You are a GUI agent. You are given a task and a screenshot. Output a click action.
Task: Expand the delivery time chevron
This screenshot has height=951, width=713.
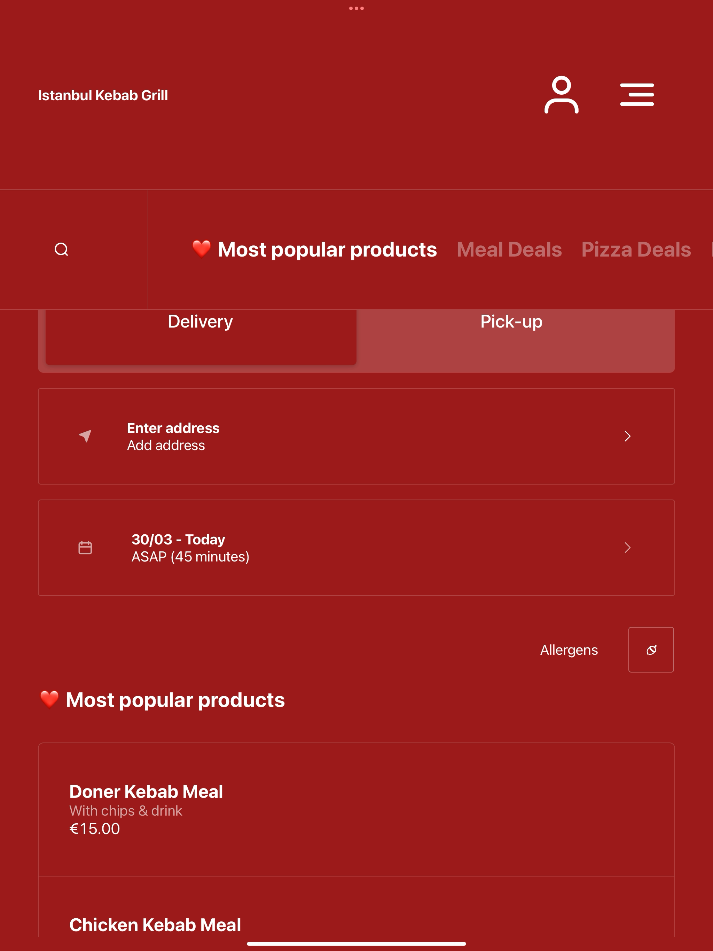[627, 548]
